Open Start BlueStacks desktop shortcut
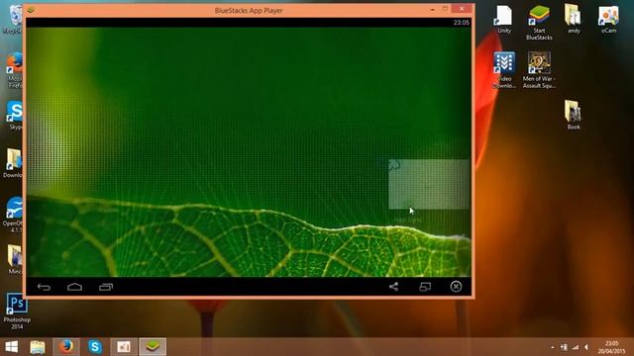The height and width of the screenshot is (356, 634). coord(539,23)
